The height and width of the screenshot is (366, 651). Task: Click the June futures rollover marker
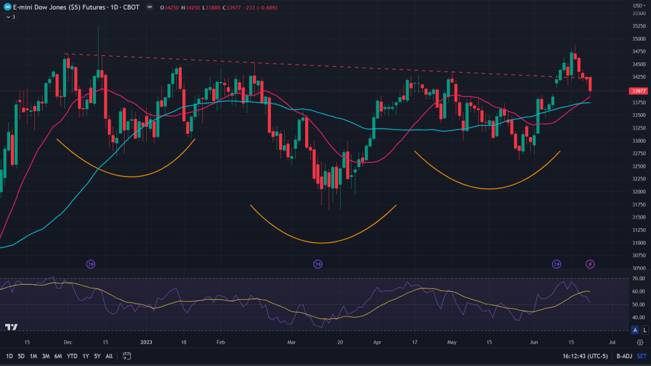point(557,264)
